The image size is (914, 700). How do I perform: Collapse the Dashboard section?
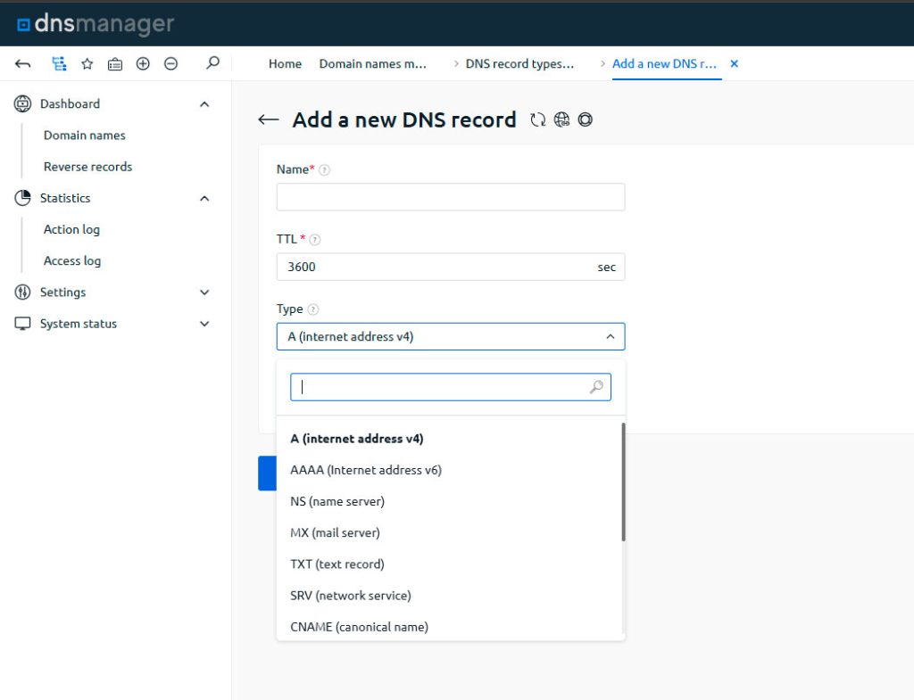tap(204, 104)
